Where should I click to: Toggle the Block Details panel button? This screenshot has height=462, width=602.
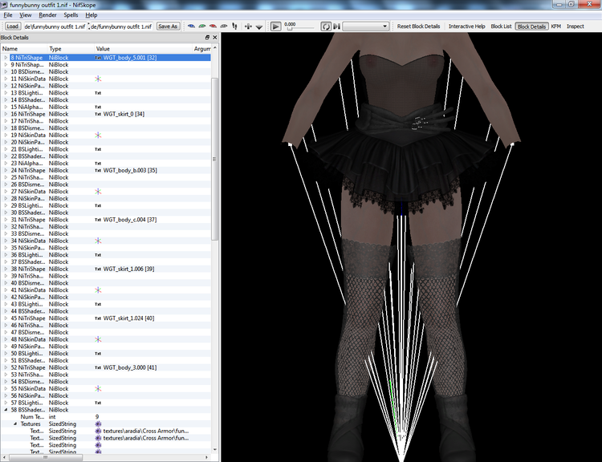click(531, 26)
